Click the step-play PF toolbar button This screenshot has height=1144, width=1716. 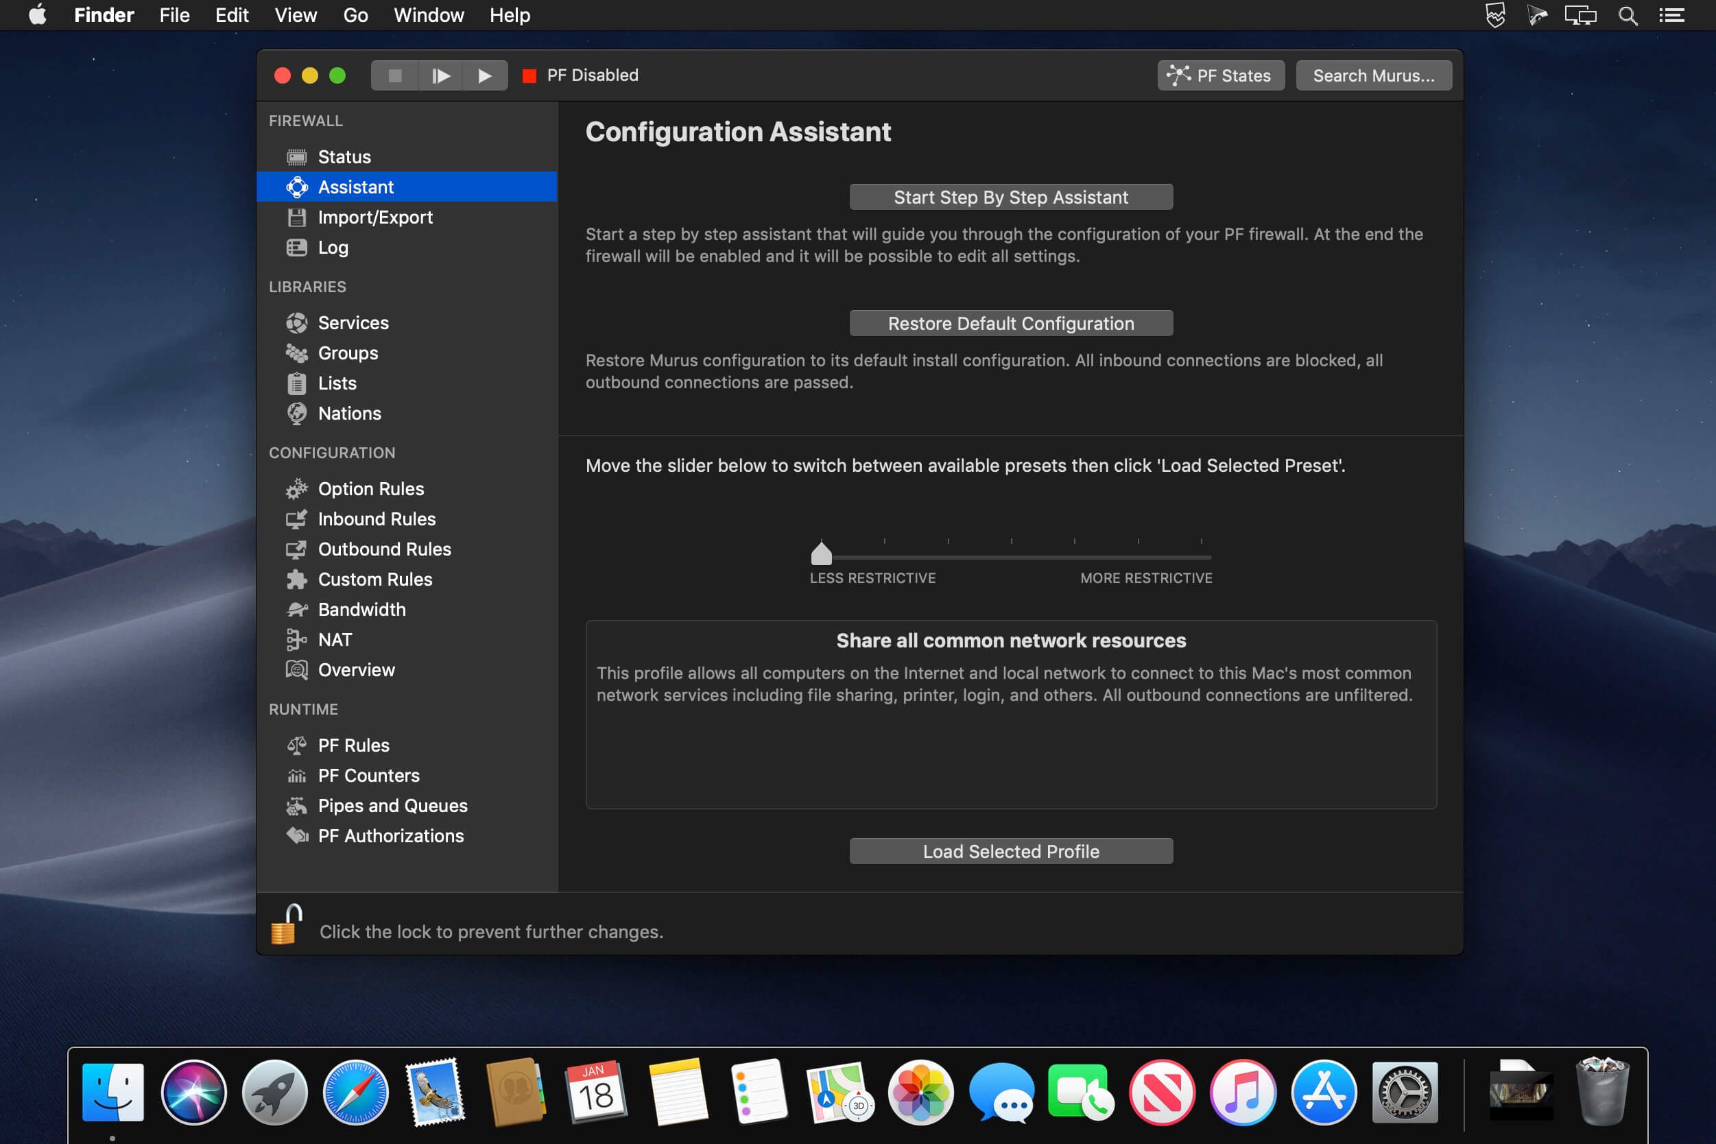(441, 75)
